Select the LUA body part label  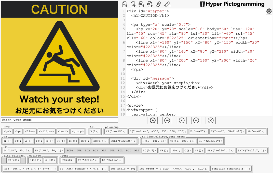pos(79,151)
